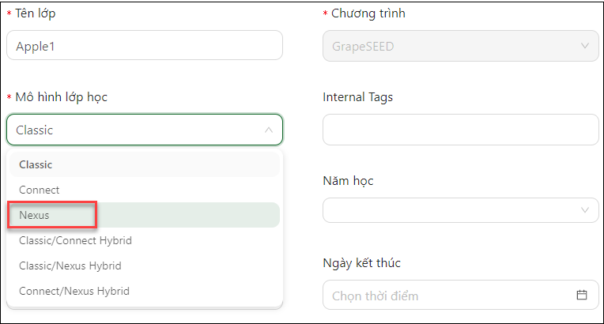Focus the Internal Tags input box
Viewport: 604px width, 324px height.
point(460,130)
